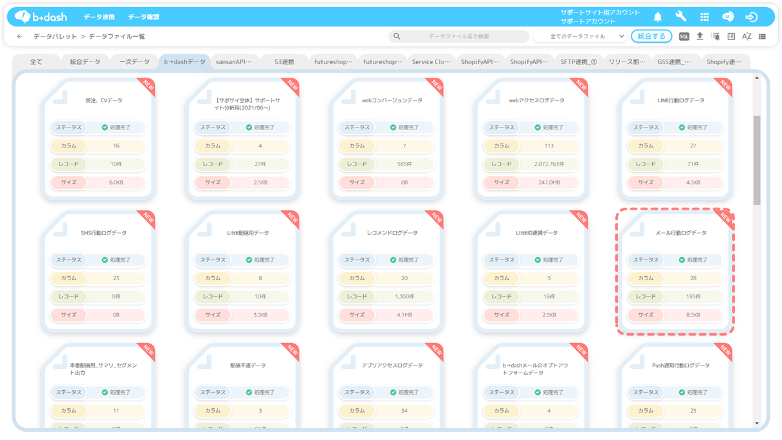Click the 195件 record count
This screenshot has height=440, width=782.
coord(693,296)
